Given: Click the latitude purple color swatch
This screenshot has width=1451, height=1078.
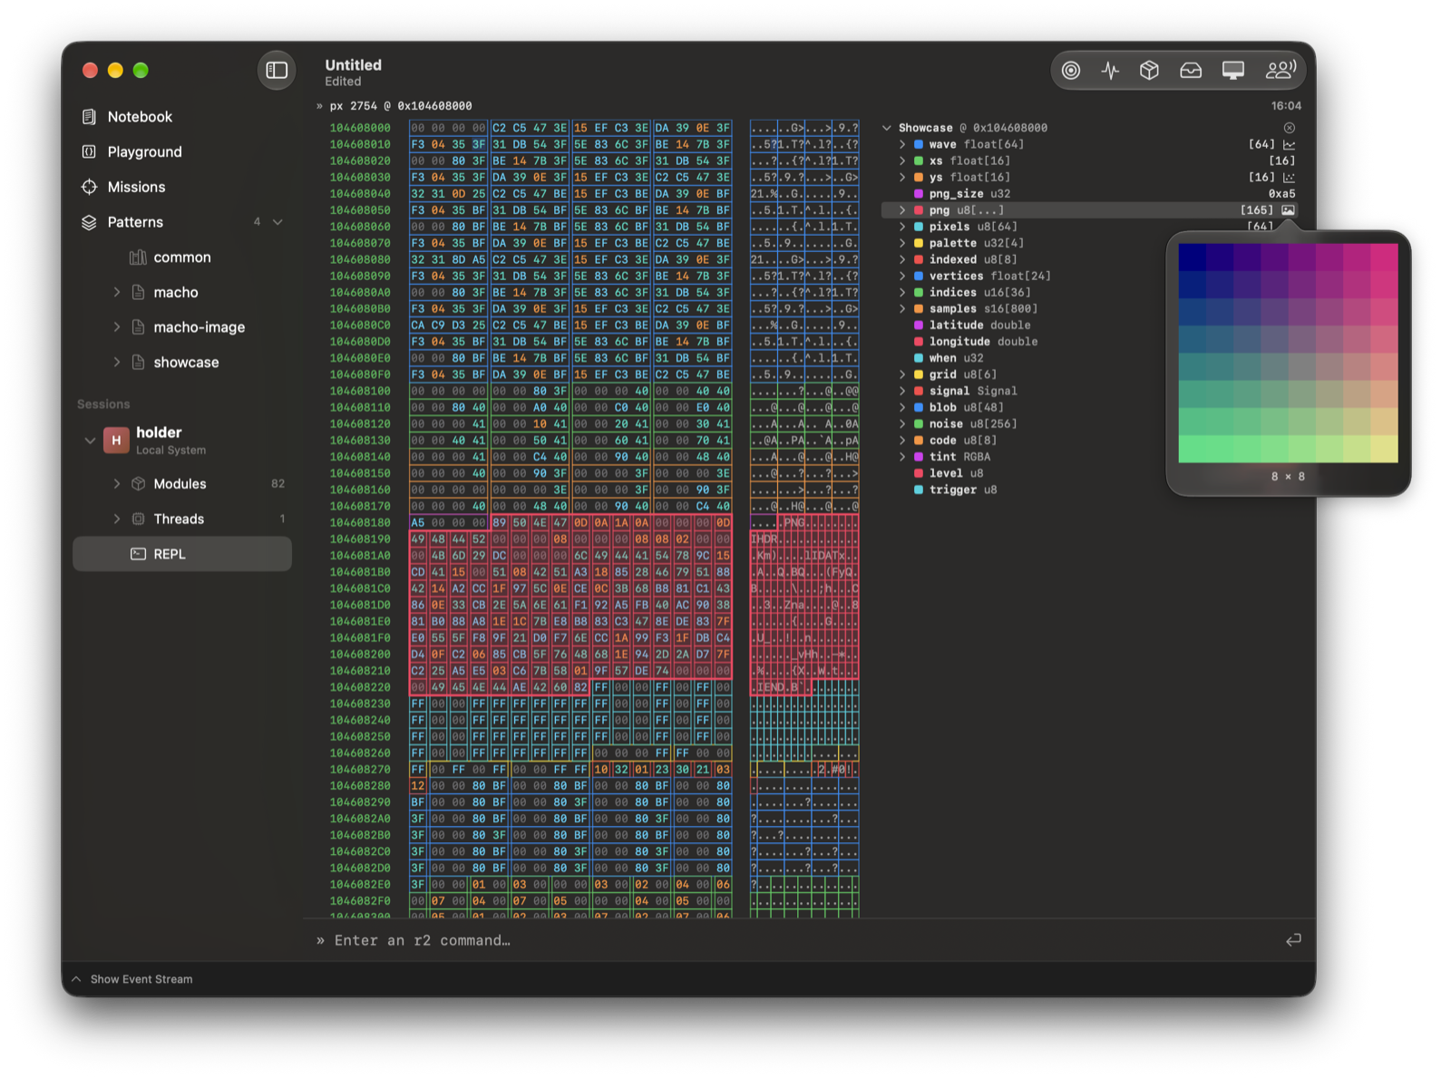Looking at the screenshot, I should click(x=919, y=325).
